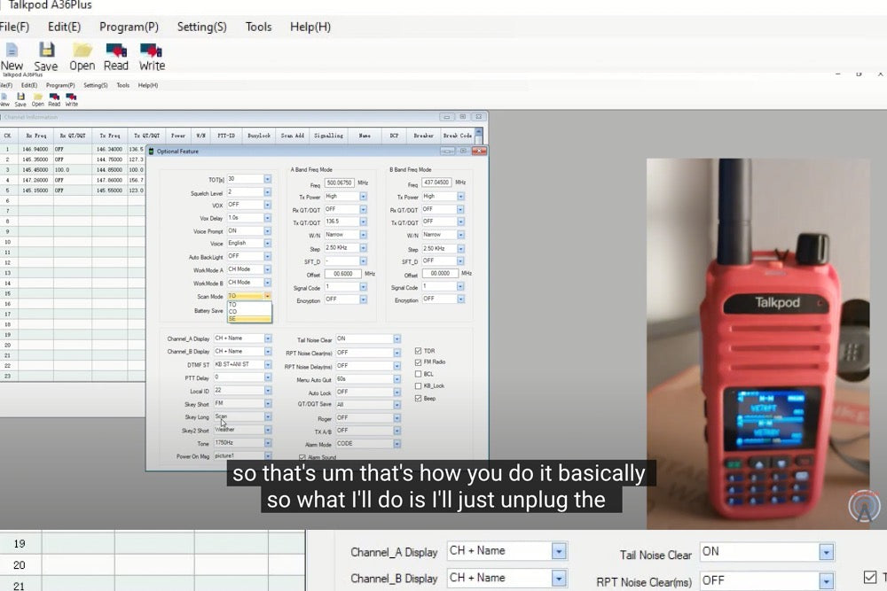
Task: Click the large Save floppy disk icon
Action: tap(46, 51)
